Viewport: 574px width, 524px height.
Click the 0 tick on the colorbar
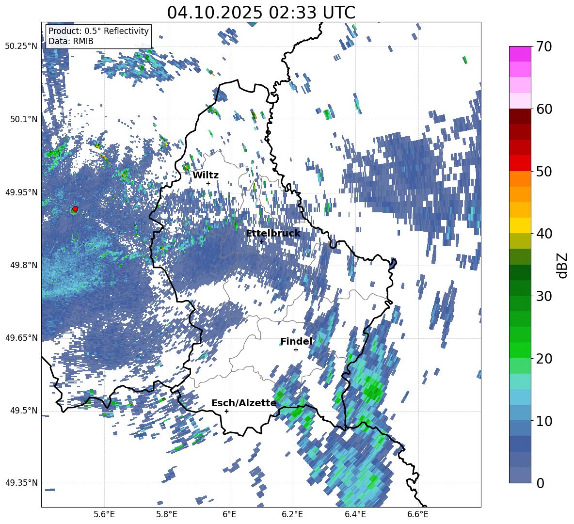click(540, 483)
